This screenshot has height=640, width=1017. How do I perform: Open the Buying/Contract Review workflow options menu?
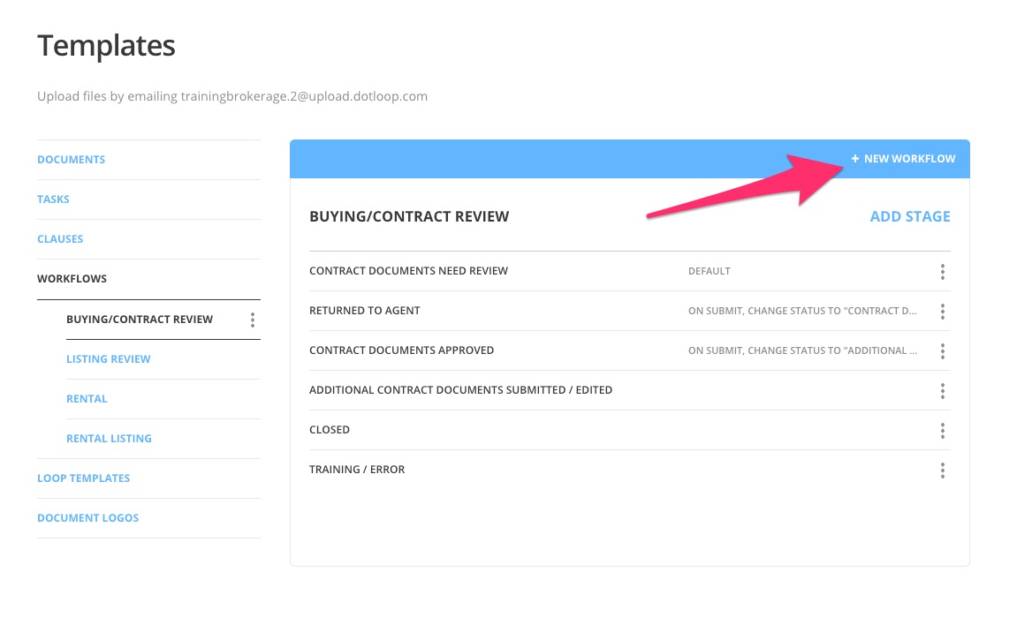[253, 319]
